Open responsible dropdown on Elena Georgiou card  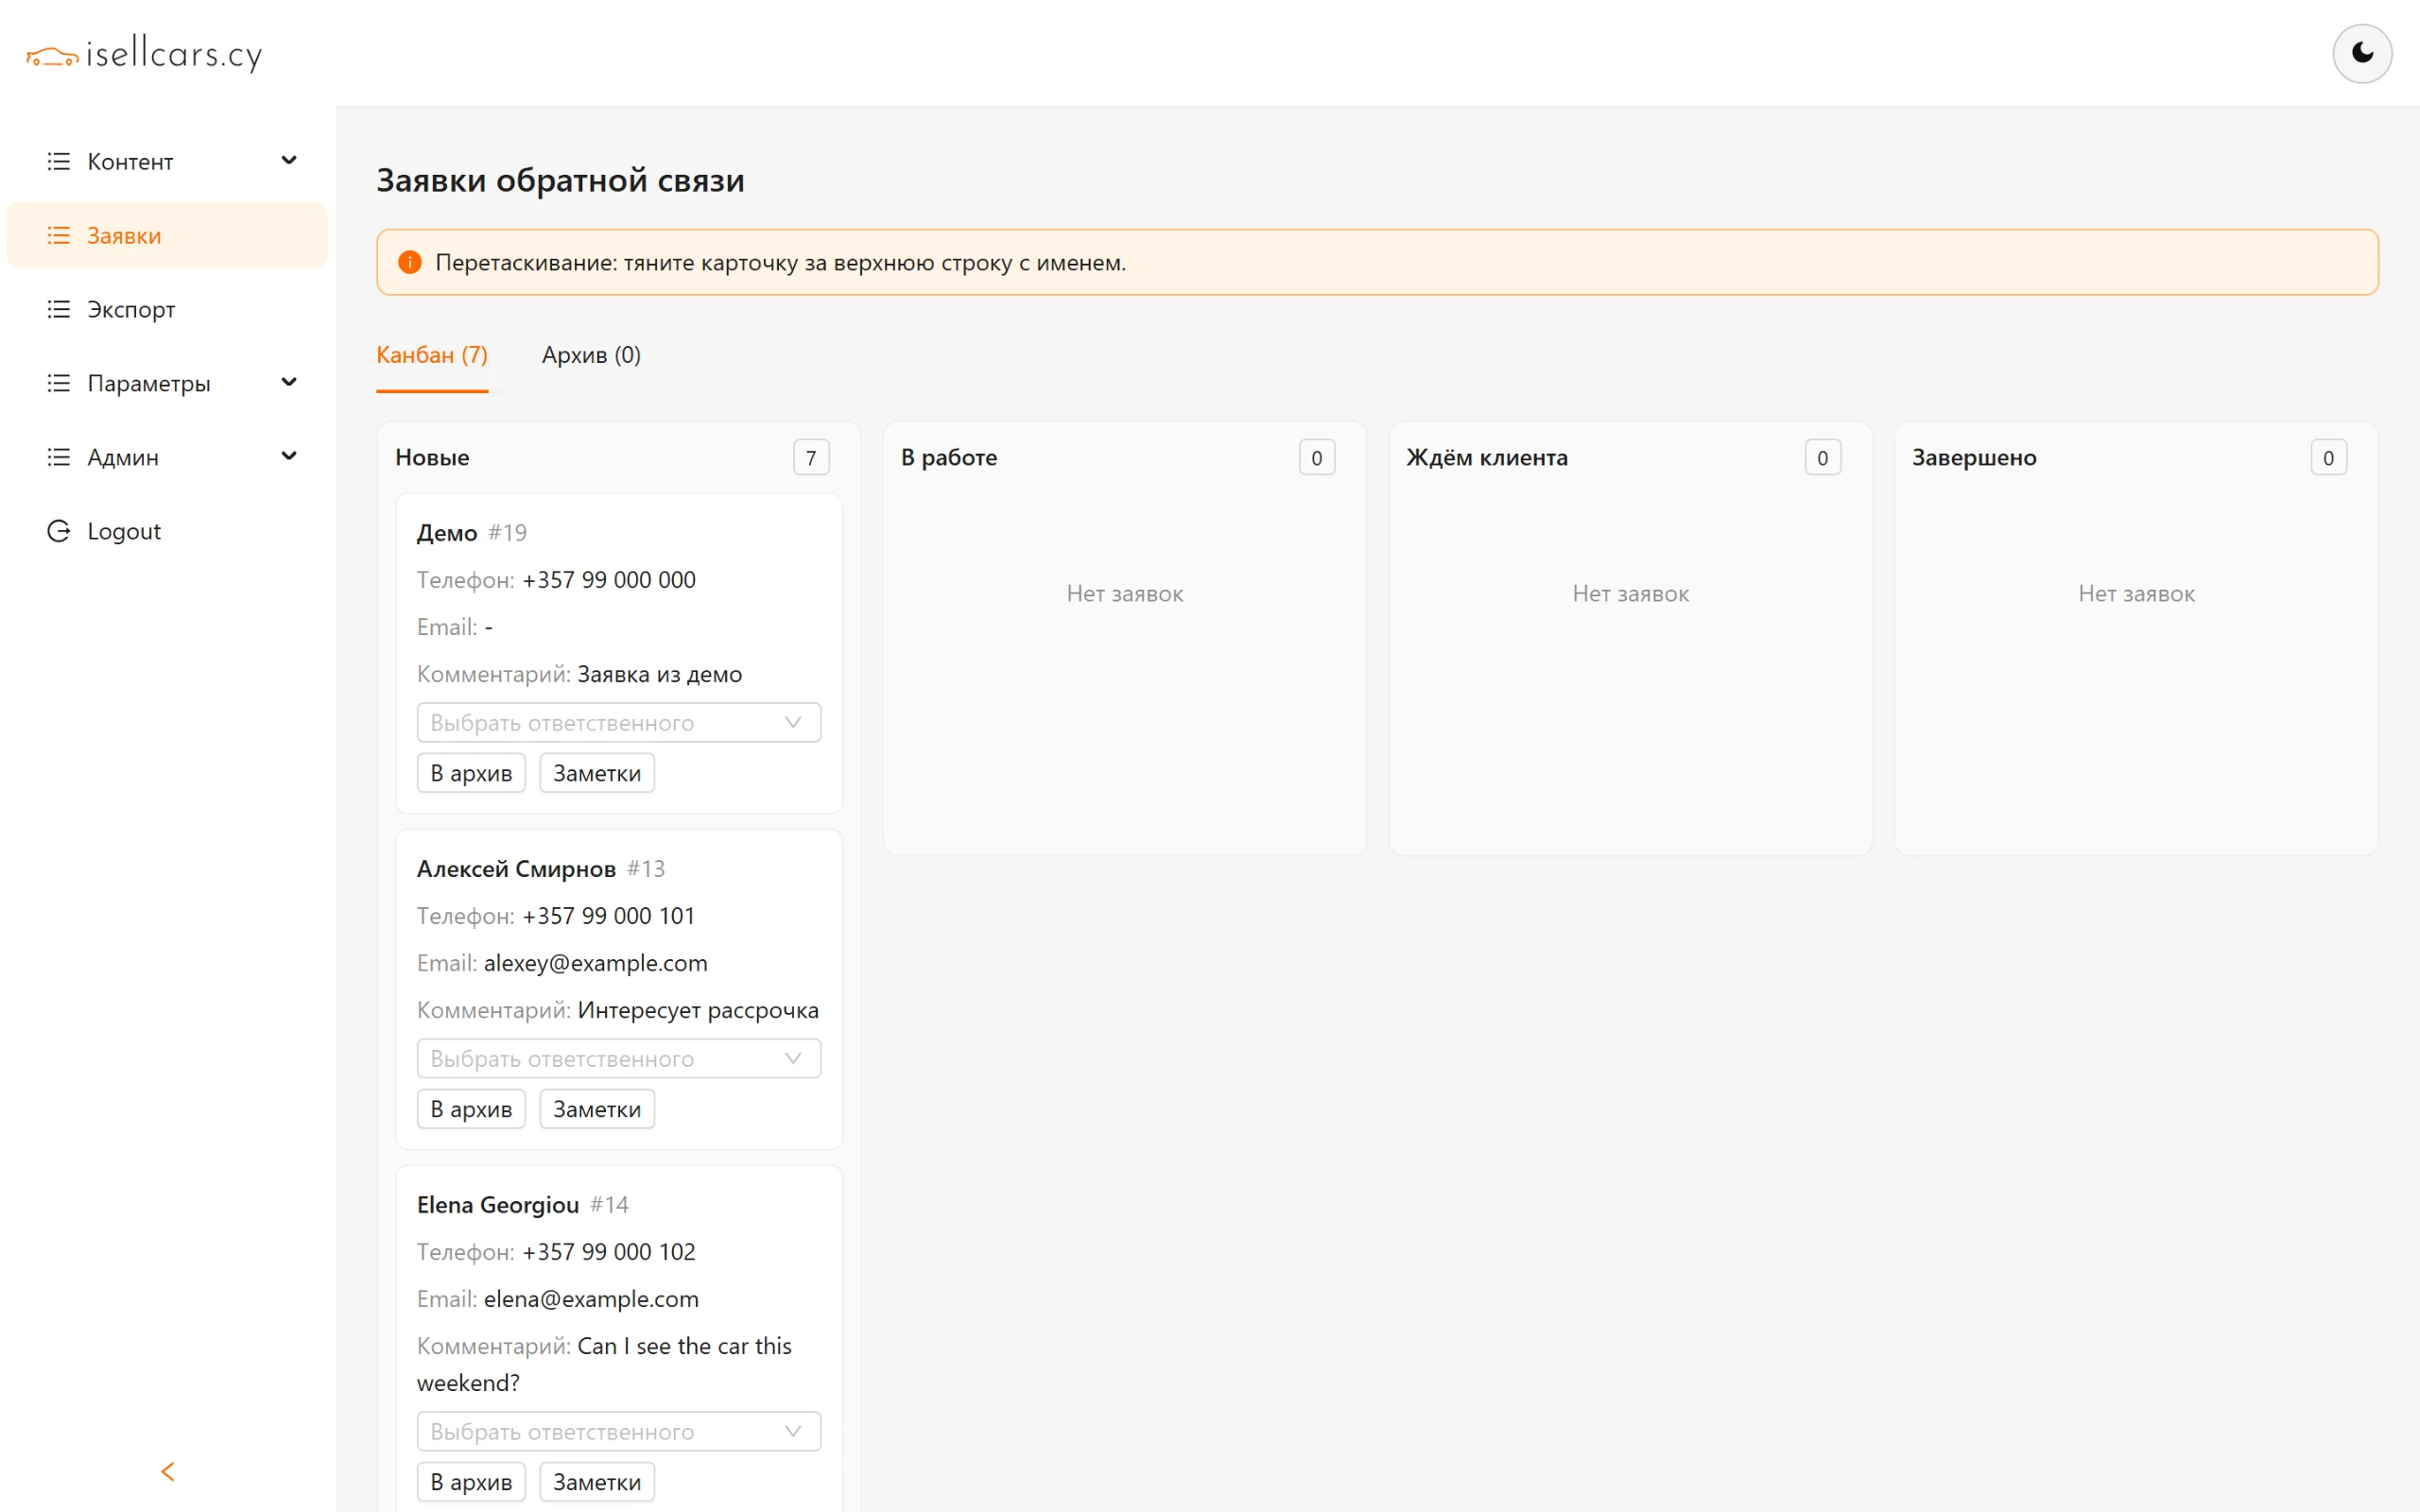tap(619, 1431)
